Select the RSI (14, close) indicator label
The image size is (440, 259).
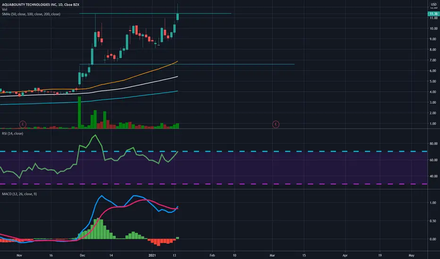point(13,134)
